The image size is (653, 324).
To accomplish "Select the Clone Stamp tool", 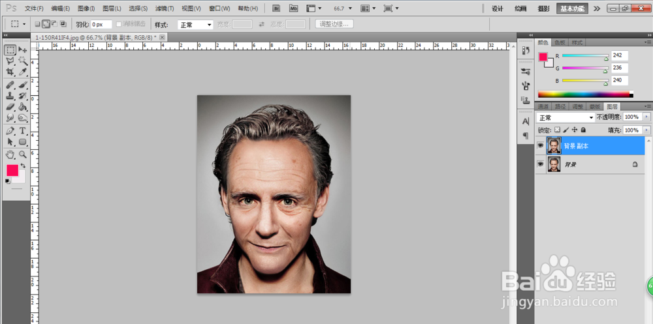I will [x=10, y=96].
